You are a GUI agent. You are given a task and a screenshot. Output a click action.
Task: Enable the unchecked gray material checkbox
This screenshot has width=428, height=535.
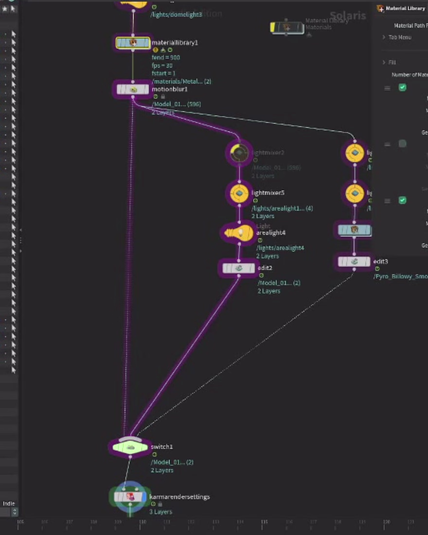[402, 144]
